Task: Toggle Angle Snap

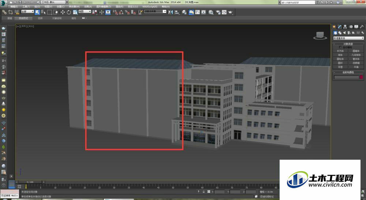Action: [121, 12]
